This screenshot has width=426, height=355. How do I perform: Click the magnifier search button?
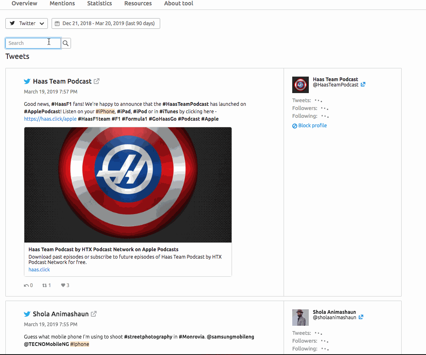click(x=66, y=43)
